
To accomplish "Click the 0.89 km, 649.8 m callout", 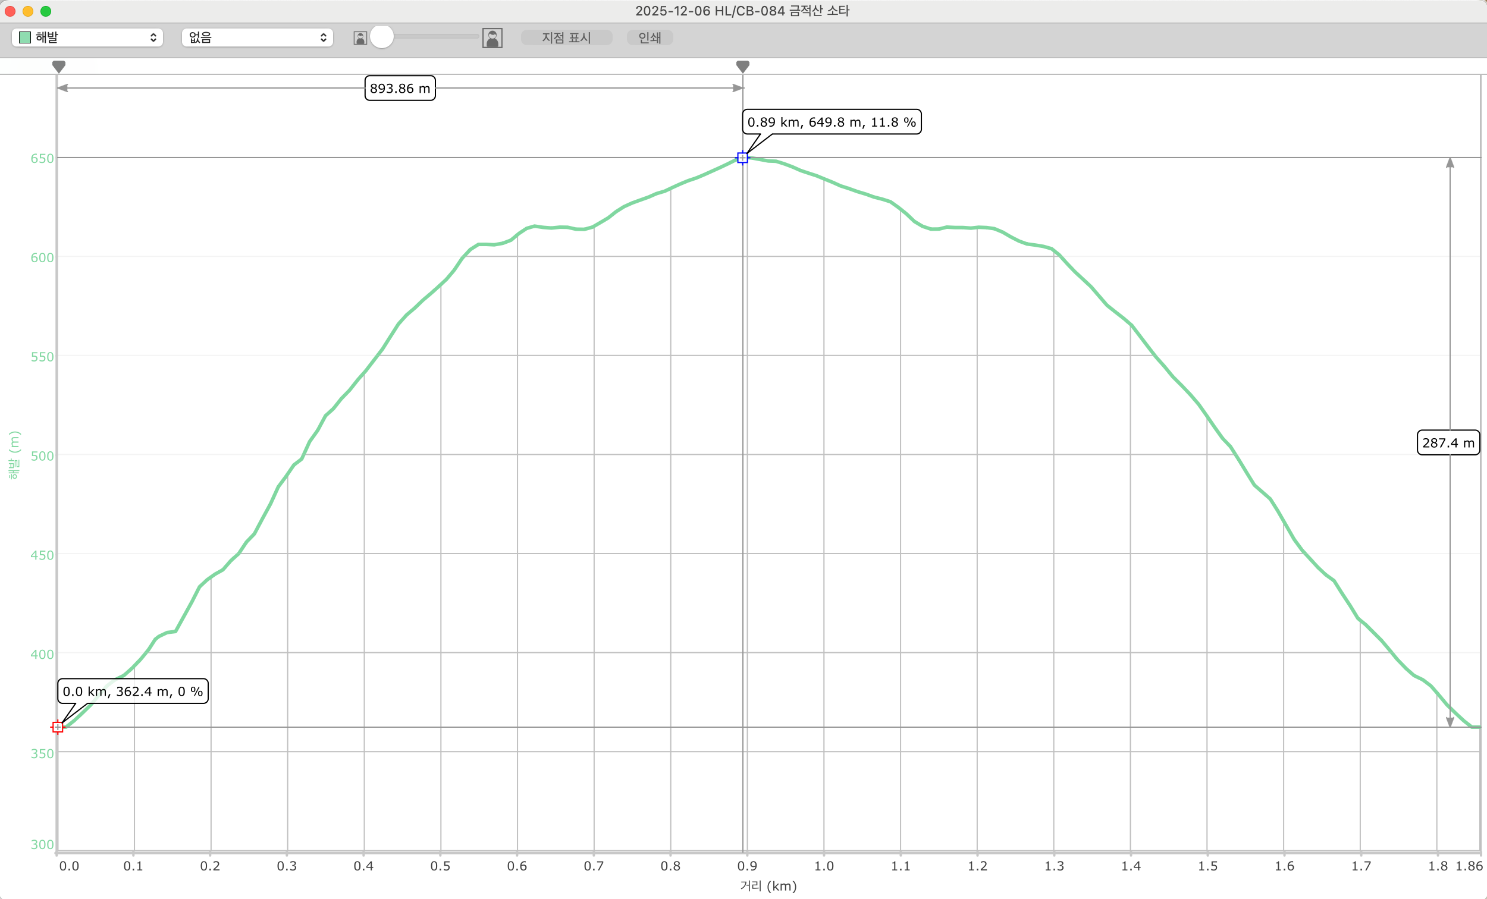I will click(x=831, y=122).
